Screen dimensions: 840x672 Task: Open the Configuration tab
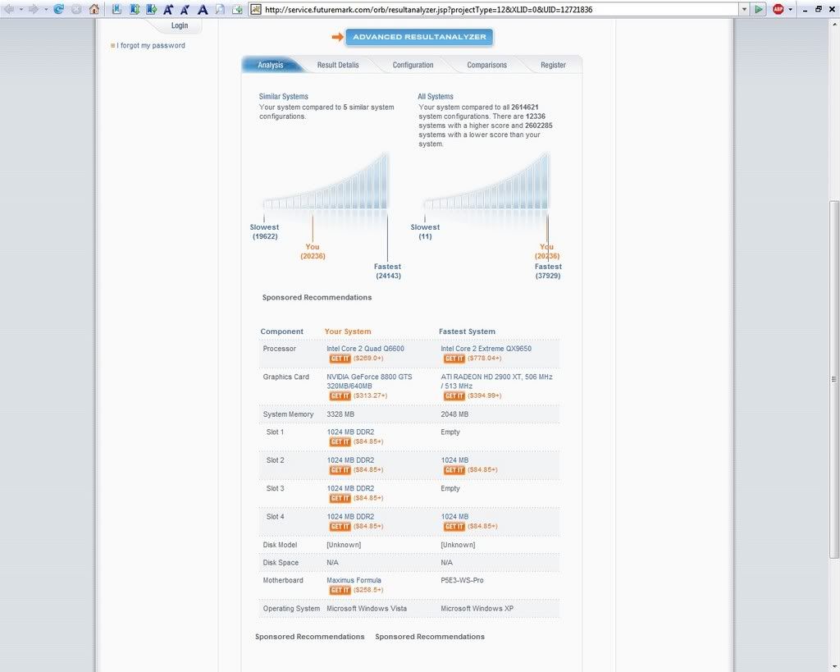(x=413, y=65)
